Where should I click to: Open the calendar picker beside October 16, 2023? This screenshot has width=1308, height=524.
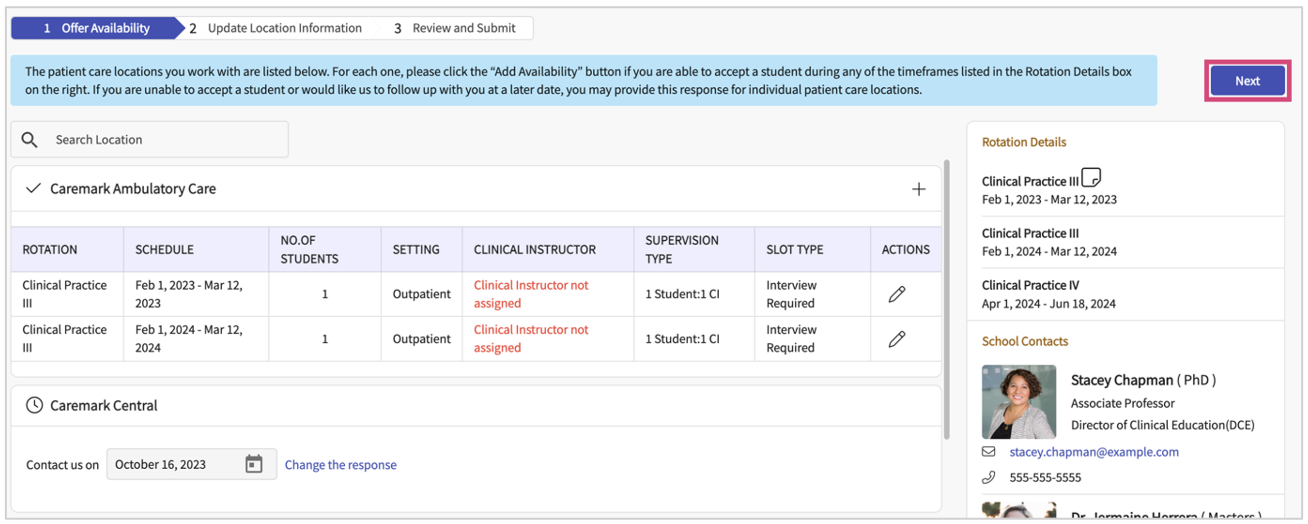pyautogui.click(x=253, y=464)
